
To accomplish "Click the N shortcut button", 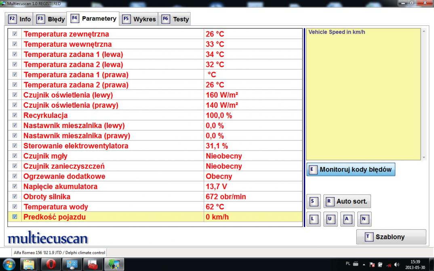I will click(364, 219).
